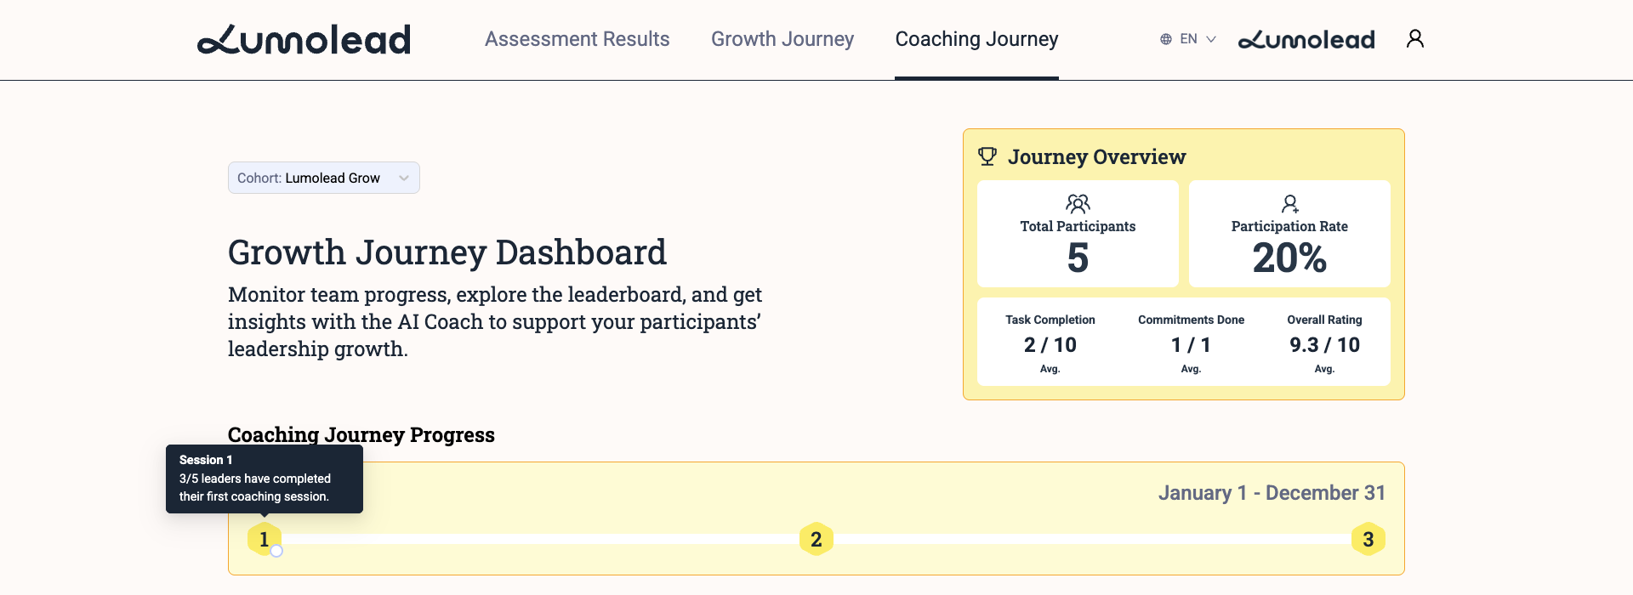
Task: Switch to Growth Journey tab
Action: tap(782, 39)
